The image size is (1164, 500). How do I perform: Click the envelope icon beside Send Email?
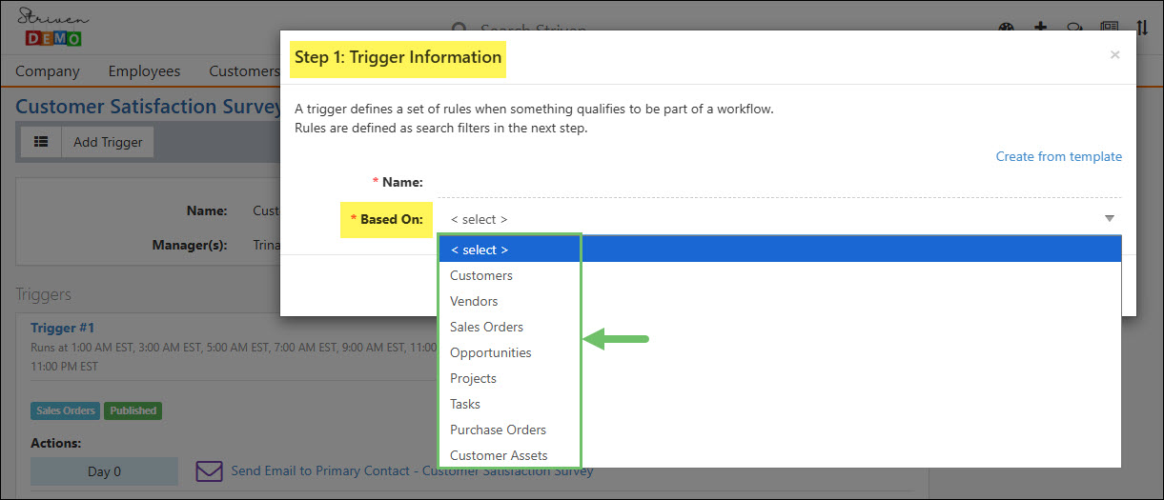[210, 470]
